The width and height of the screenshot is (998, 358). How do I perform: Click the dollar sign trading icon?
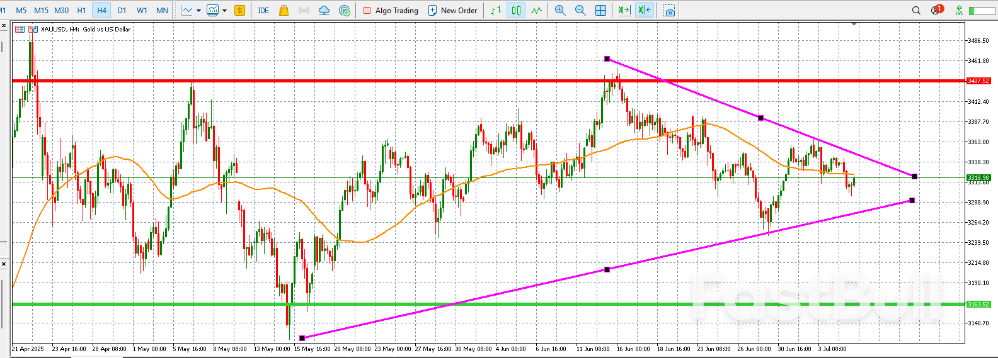tap(239, 11)
